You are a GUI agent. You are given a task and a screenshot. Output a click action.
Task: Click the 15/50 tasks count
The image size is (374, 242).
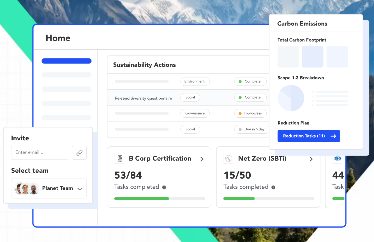[x=237, y=175]
